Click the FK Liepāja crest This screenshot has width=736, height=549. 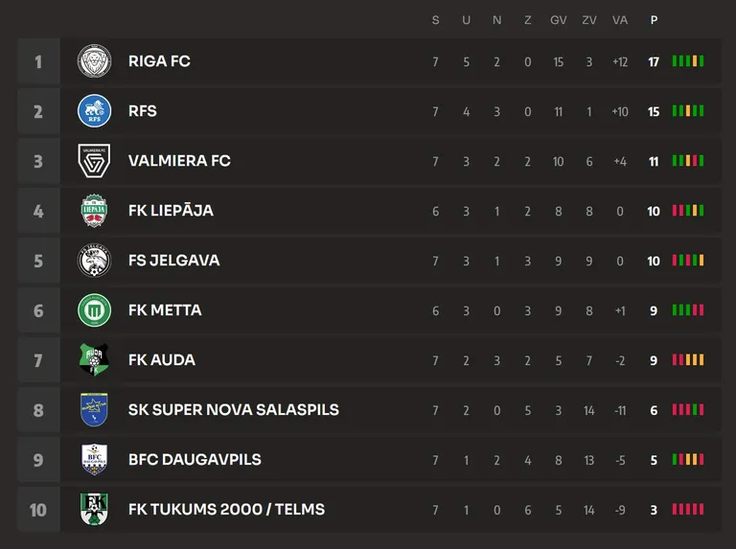point(94,211)
